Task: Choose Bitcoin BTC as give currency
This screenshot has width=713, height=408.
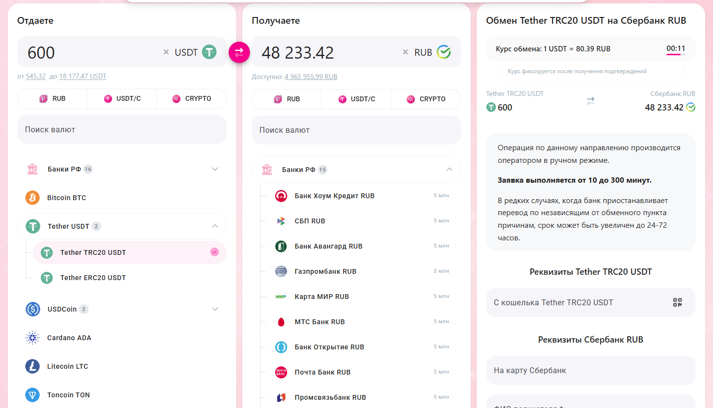Action: (122, 198)
